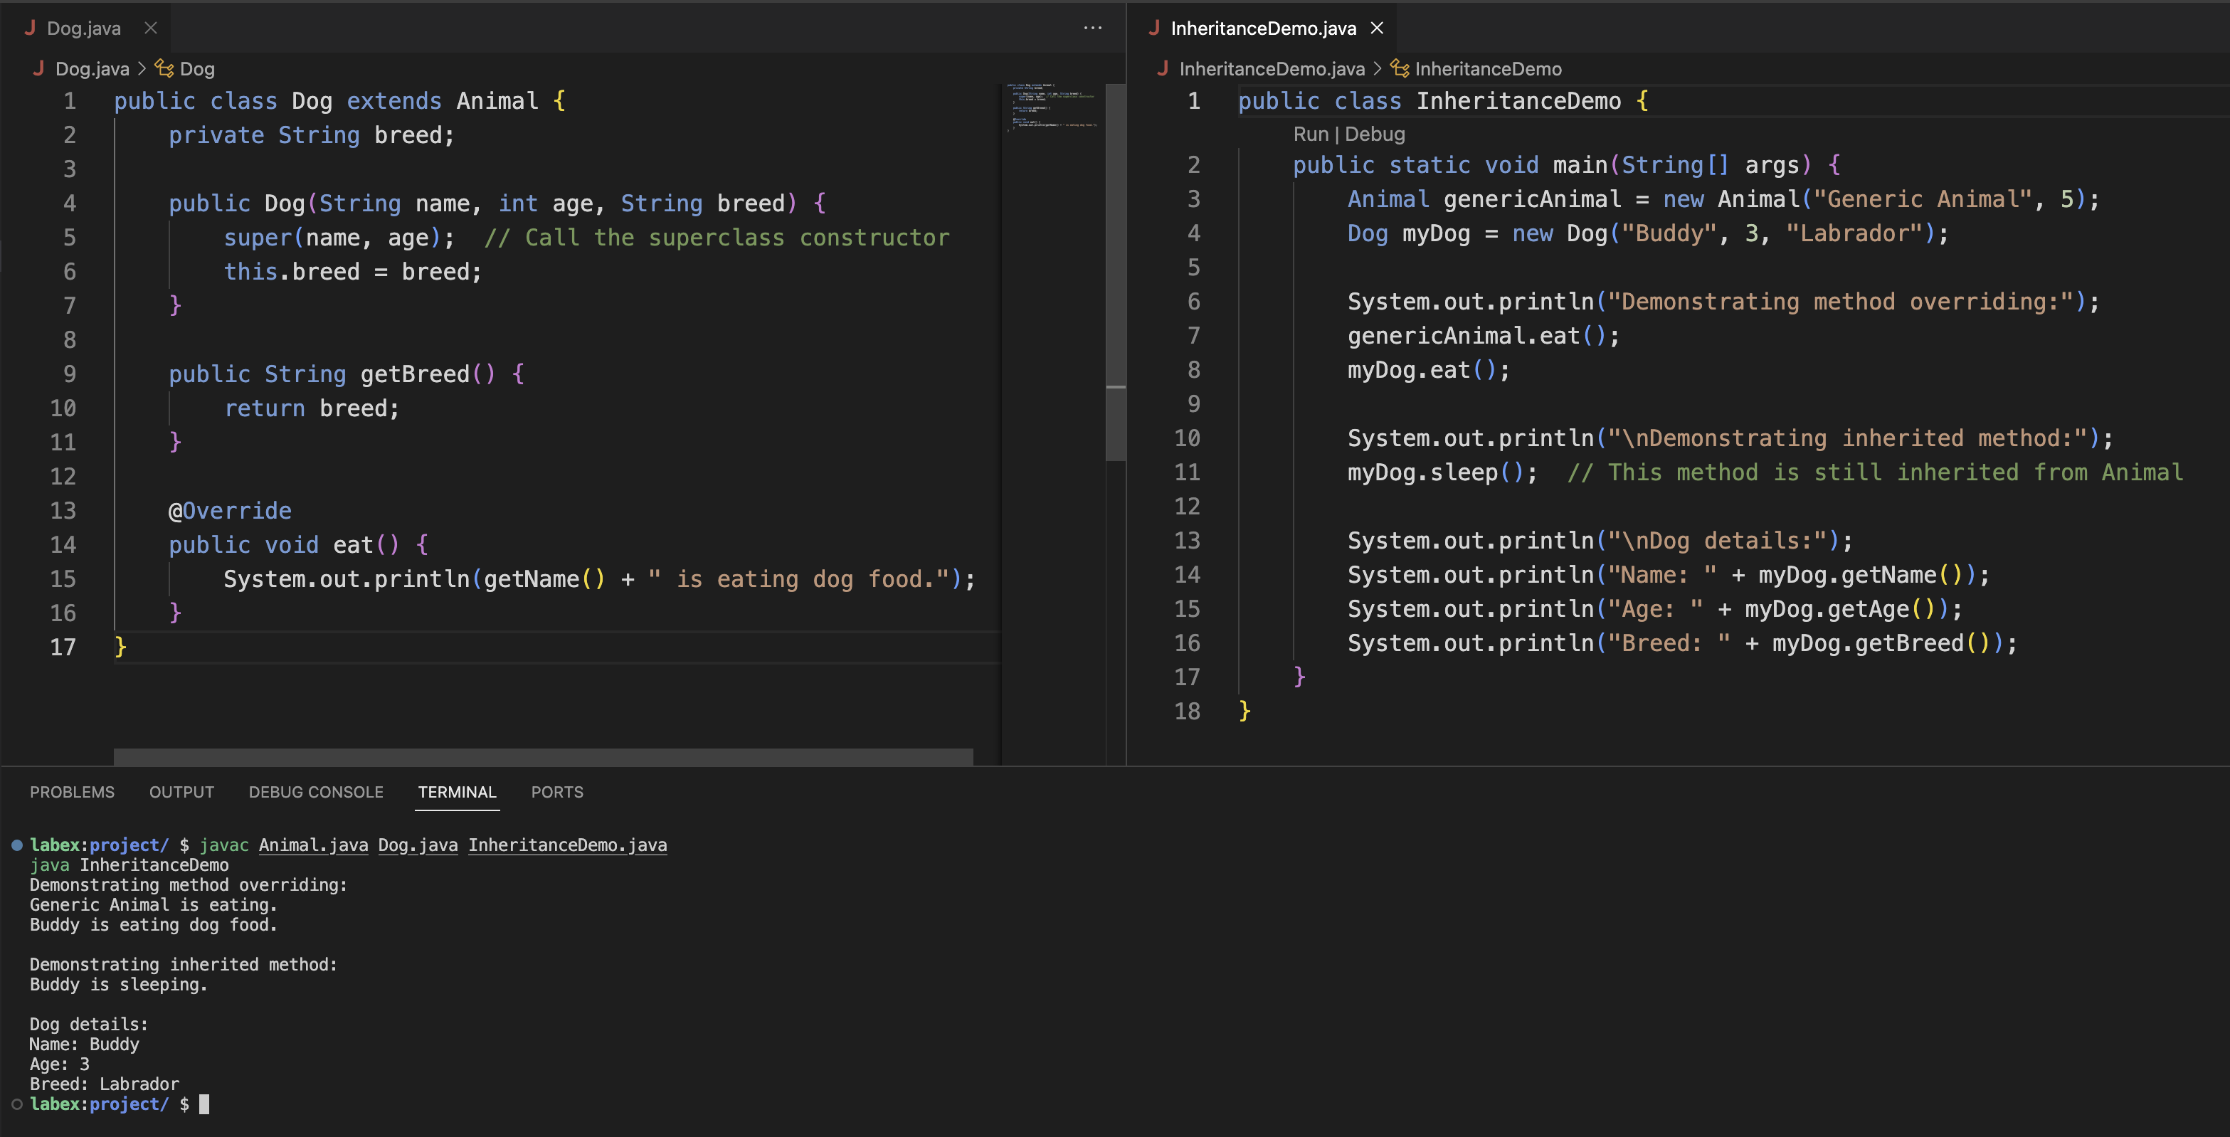Click the Java icon in the Dog.java breadcrumb

[39, 68]
